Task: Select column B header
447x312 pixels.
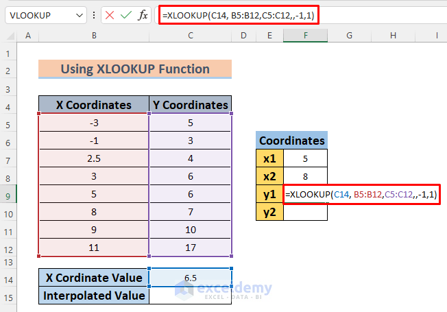Action: click(94, 36)
